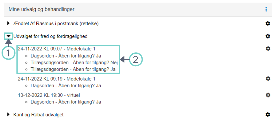Click Udvalget for fred og fordragelighed title
Screen dimensions: 274x119
pos(50,36)
